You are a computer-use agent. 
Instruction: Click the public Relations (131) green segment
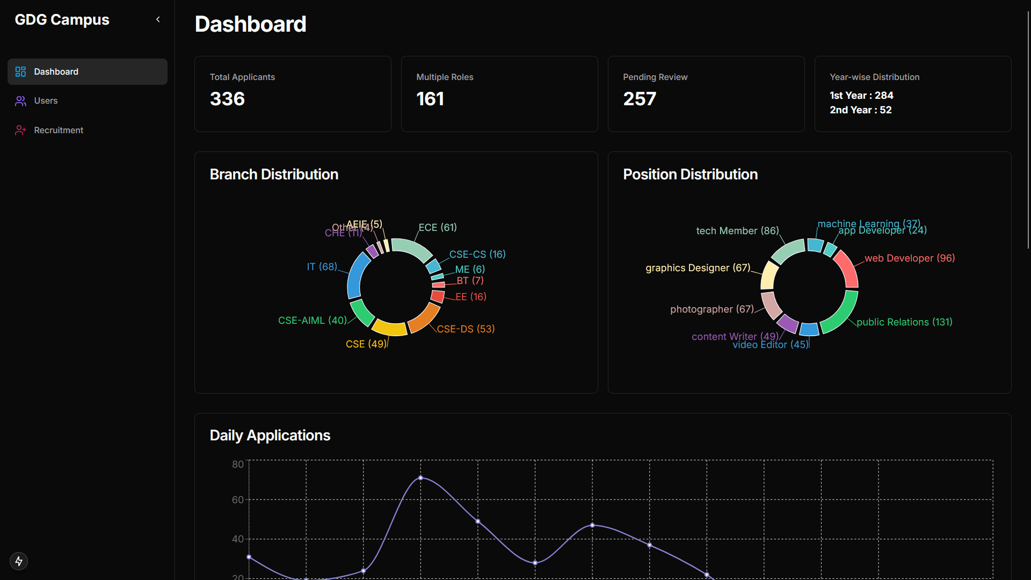[843, 315]
